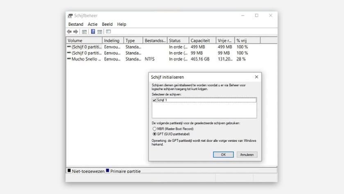Click the back arrow toolbar icon

69,32
